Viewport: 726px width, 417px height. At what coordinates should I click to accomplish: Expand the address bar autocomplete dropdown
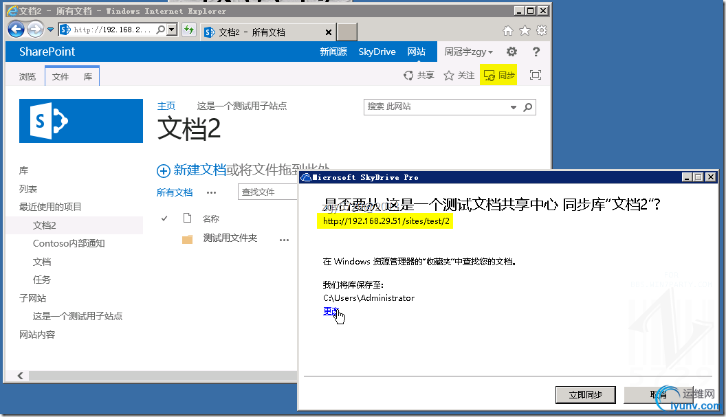[x=172, y=30]
